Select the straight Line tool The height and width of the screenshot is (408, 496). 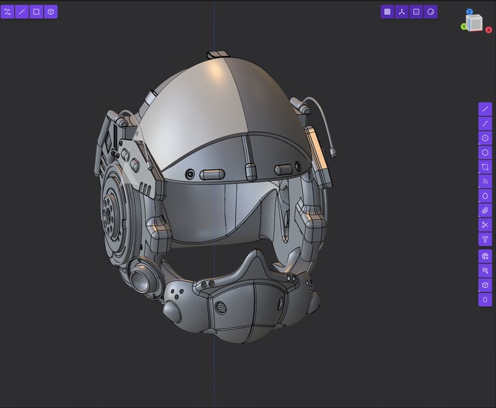tap(485, 109)
